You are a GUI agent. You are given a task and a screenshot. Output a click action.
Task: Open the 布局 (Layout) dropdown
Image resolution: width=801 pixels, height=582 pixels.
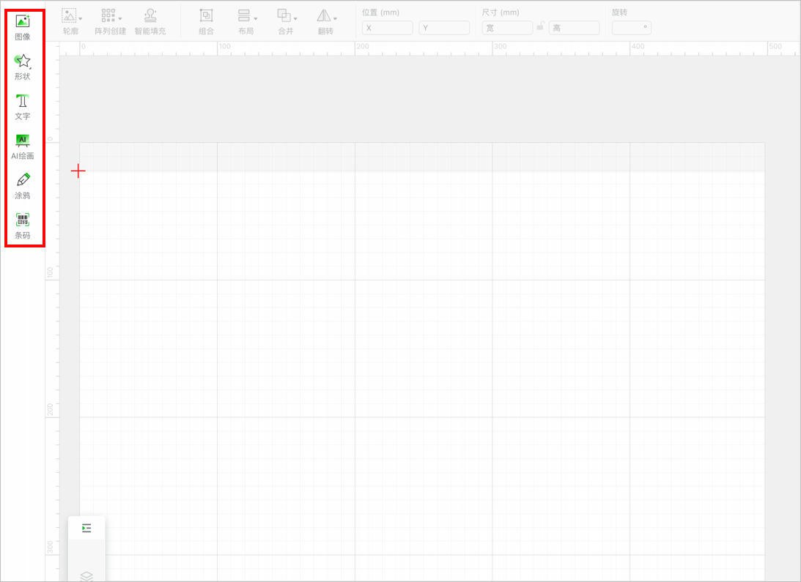coord(248,17)
